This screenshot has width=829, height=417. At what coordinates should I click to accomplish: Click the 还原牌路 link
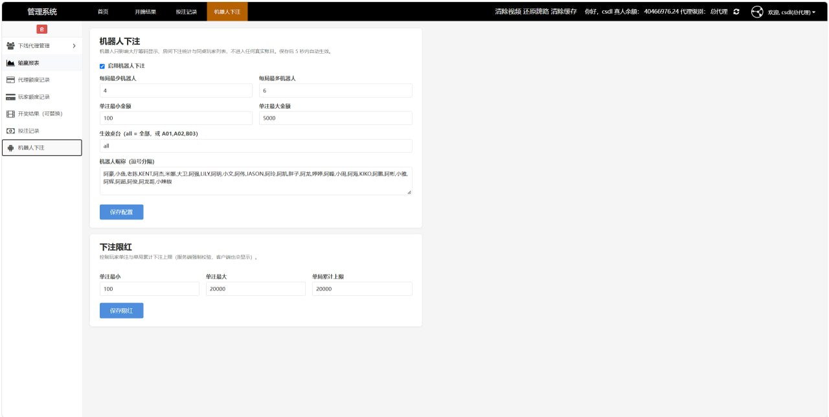[x=536, y=12]
